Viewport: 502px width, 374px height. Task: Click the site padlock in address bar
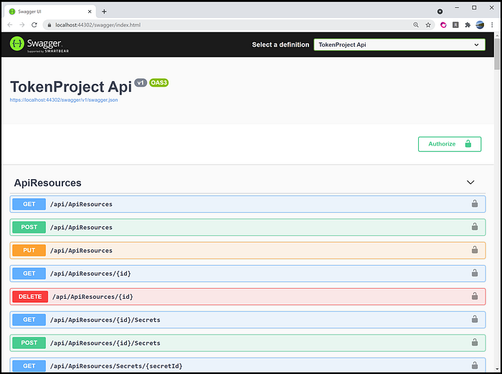tap(49, 25)
